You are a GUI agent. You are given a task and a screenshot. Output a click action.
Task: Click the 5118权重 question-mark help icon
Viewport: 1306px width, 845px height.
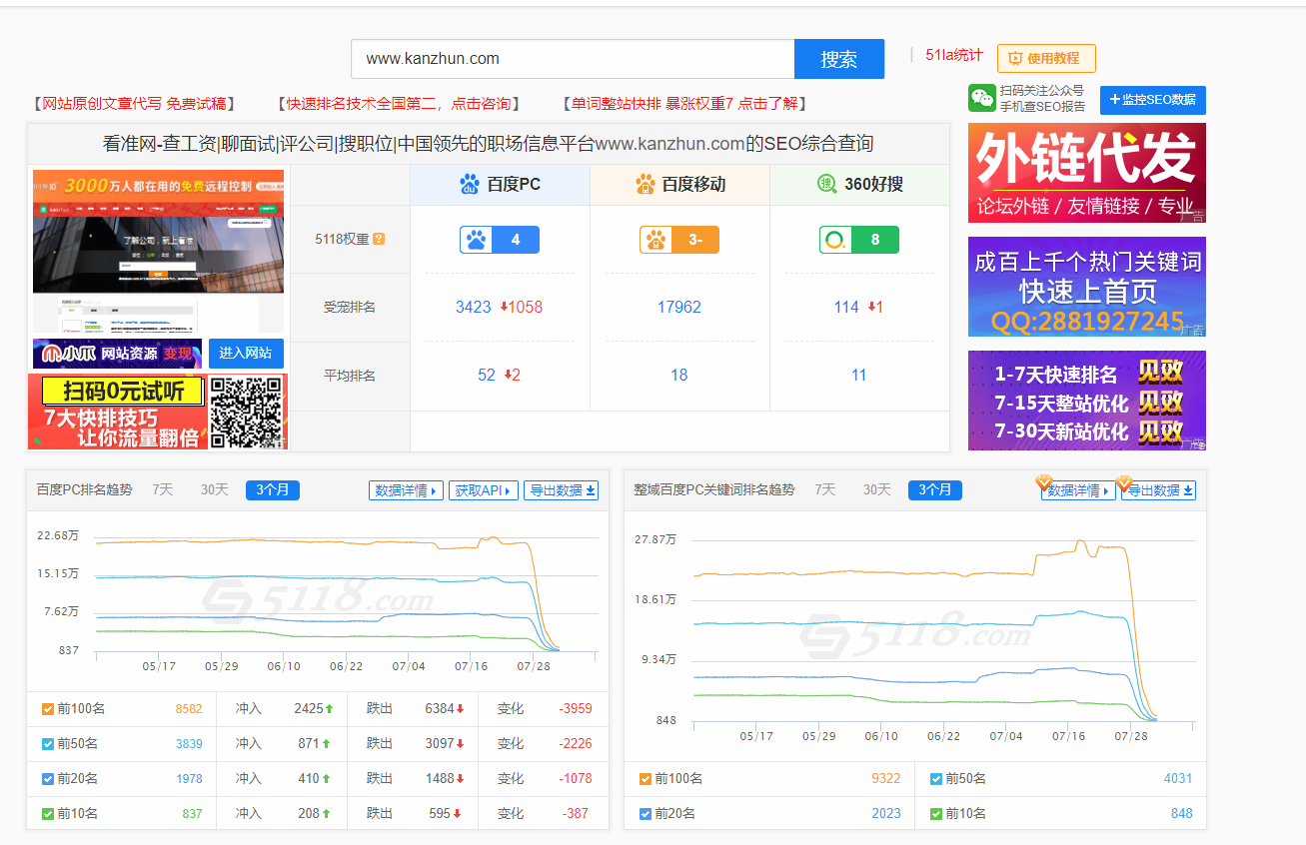[x=379, y=240]
